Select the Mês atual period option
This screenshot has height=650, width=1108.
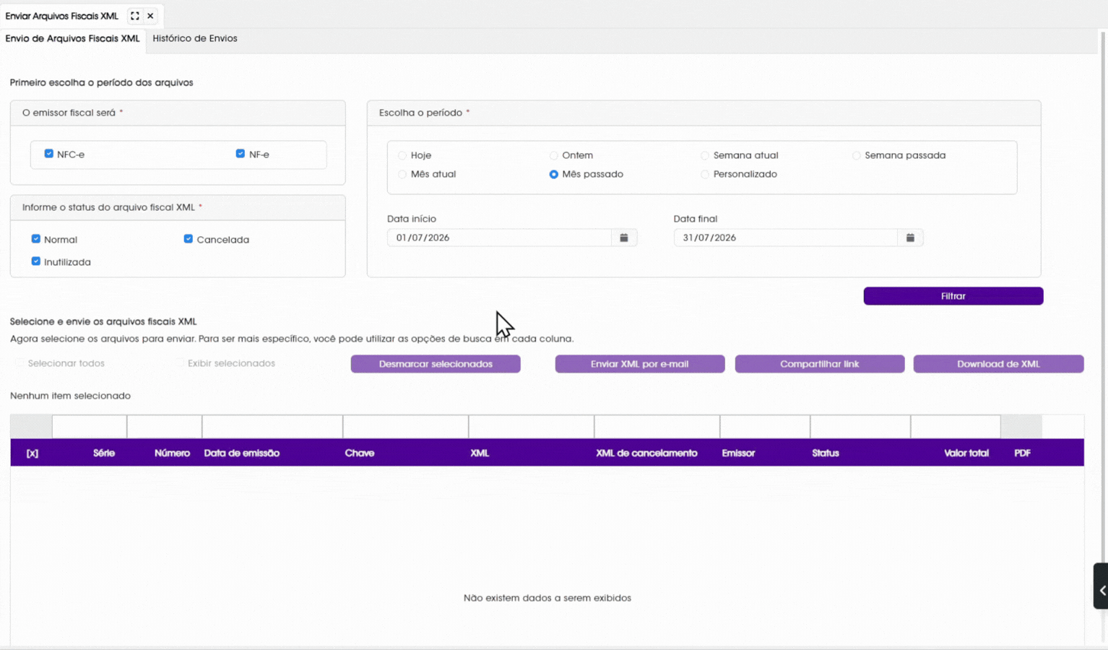[402, 174]
